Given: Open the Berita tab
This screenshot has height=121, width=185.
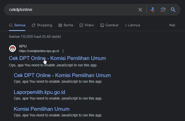Looking at the screenshot, I should [x=66, y=25].
